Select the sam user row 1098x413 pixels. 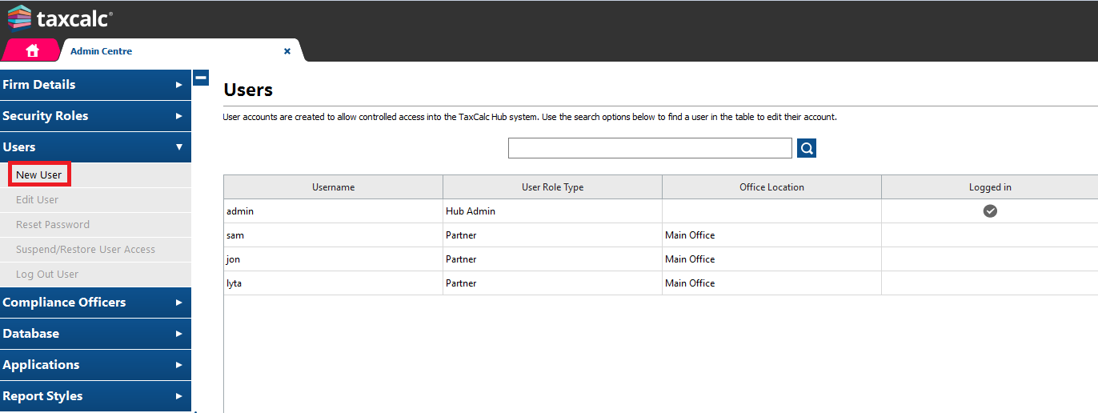(333, 235)
